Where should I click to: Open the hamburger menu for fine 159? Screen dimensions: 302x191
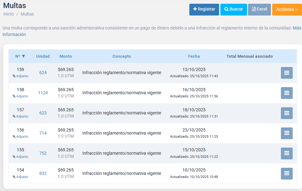pyautogui.click(x=286, y=73)
